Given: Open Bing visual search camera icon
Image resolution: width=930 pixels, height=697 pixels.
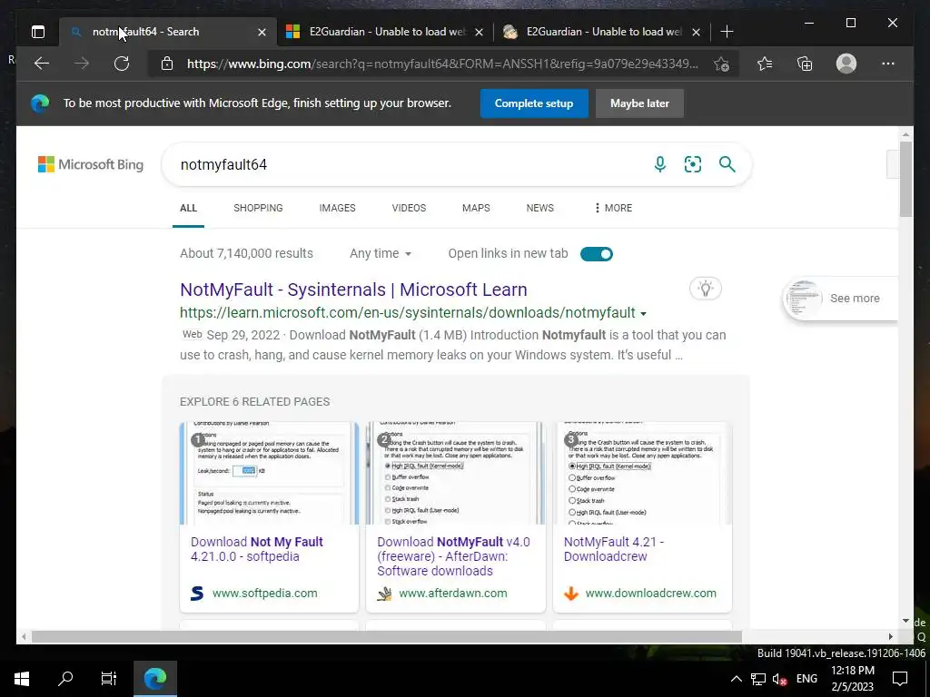Looking at the screenshot, I should point(693,164).
